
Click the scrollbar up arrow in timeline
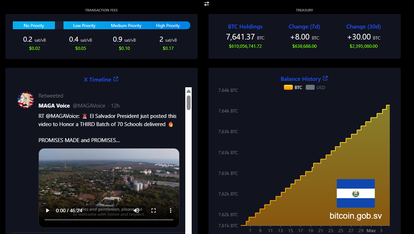point(188,91)
